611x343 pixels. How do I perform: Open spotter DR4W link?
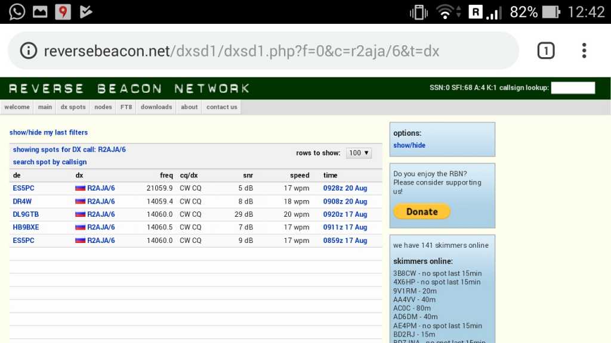[22, 201]
